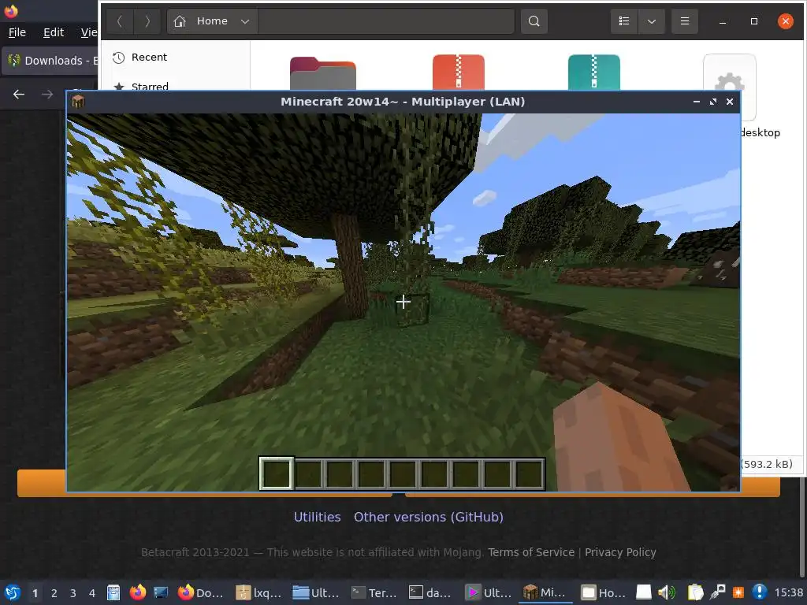Viewport: 807px width, 605px height.
Task: Switch to workspace 3
Action: coord(73,593)
